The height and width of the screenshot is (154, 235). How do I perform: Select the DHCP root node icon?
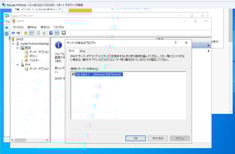13,39
